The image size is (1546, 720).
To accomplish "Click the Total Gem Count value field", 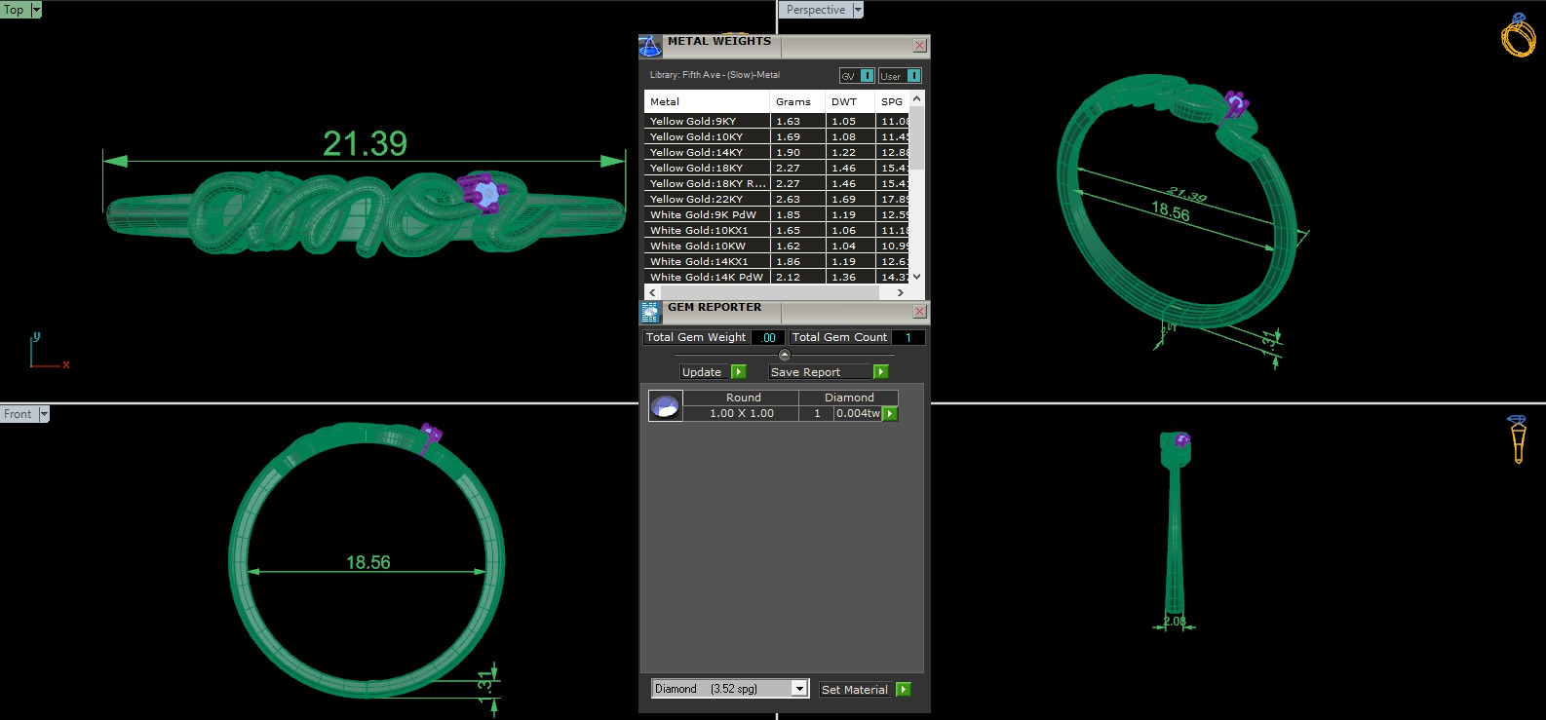I will click(908, 337).
